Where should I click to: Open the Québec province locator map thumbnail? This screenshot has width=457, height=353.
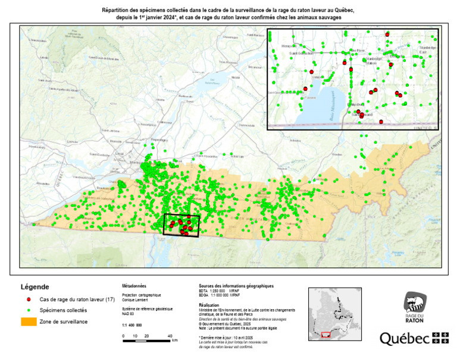[335, 314]
